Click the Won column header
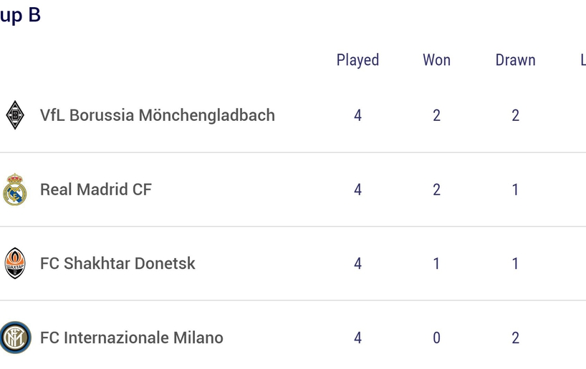586x369 pixels. pos(436,60)
